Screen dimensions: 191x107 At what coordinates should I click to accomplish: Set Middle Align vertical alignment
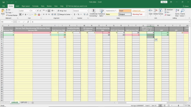tap(46, 11)
